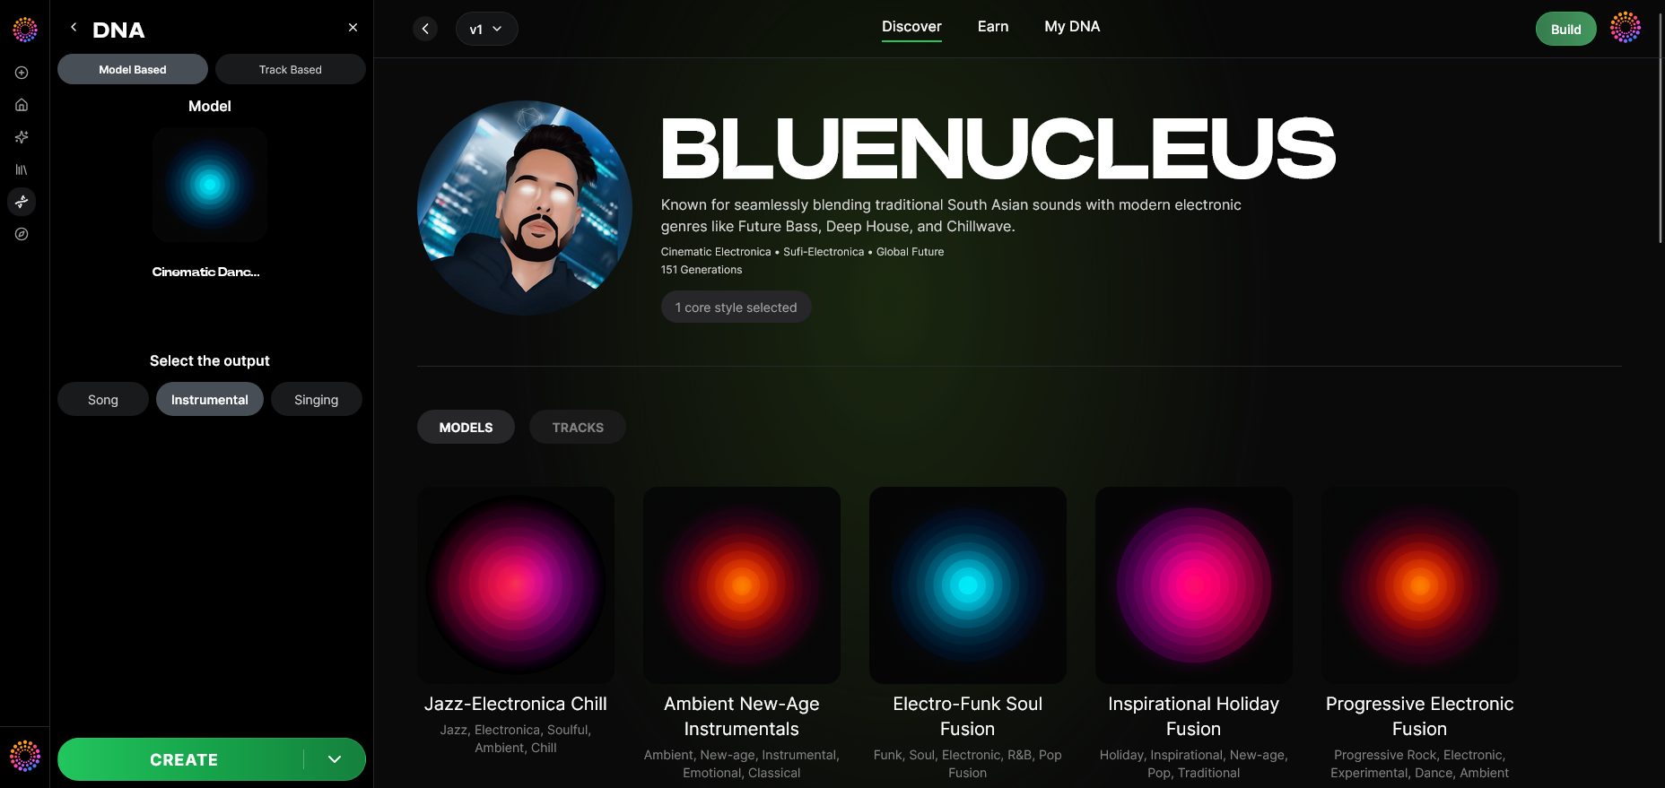Close the DNA panel
The image size is (1665, 788).
[x=353, y=28]
